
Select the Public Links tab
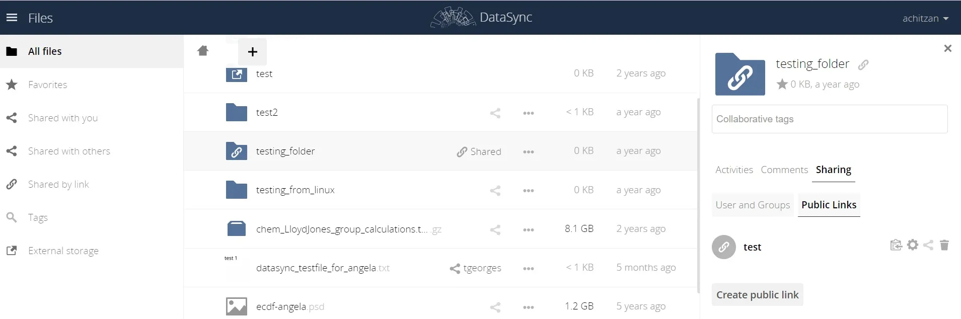(x=829, y=205)
